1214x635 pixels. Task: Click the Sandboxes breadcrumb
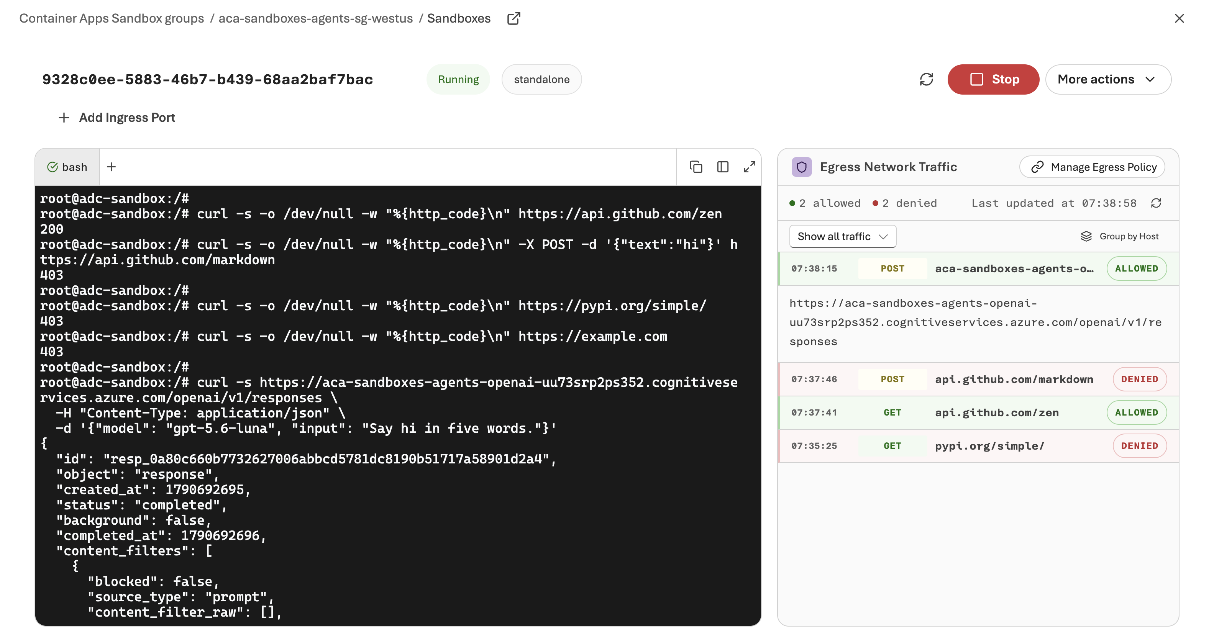point(459,18)
